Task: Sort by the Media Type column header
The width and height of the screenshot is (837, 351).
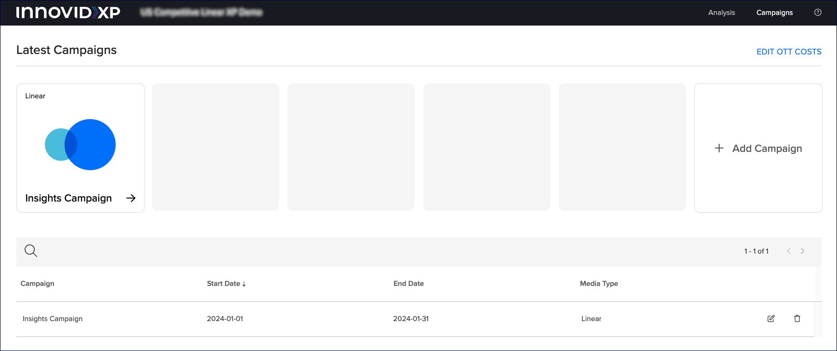Action: (x=599, y=283)
